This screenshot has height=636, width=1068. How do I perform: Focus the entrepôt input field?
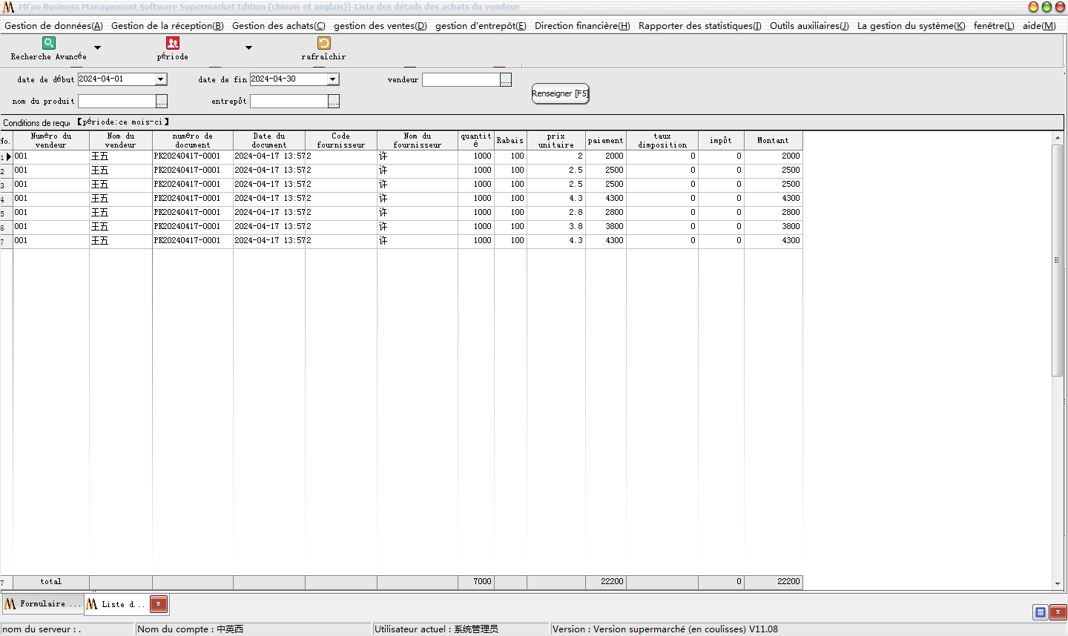(289, 101)
